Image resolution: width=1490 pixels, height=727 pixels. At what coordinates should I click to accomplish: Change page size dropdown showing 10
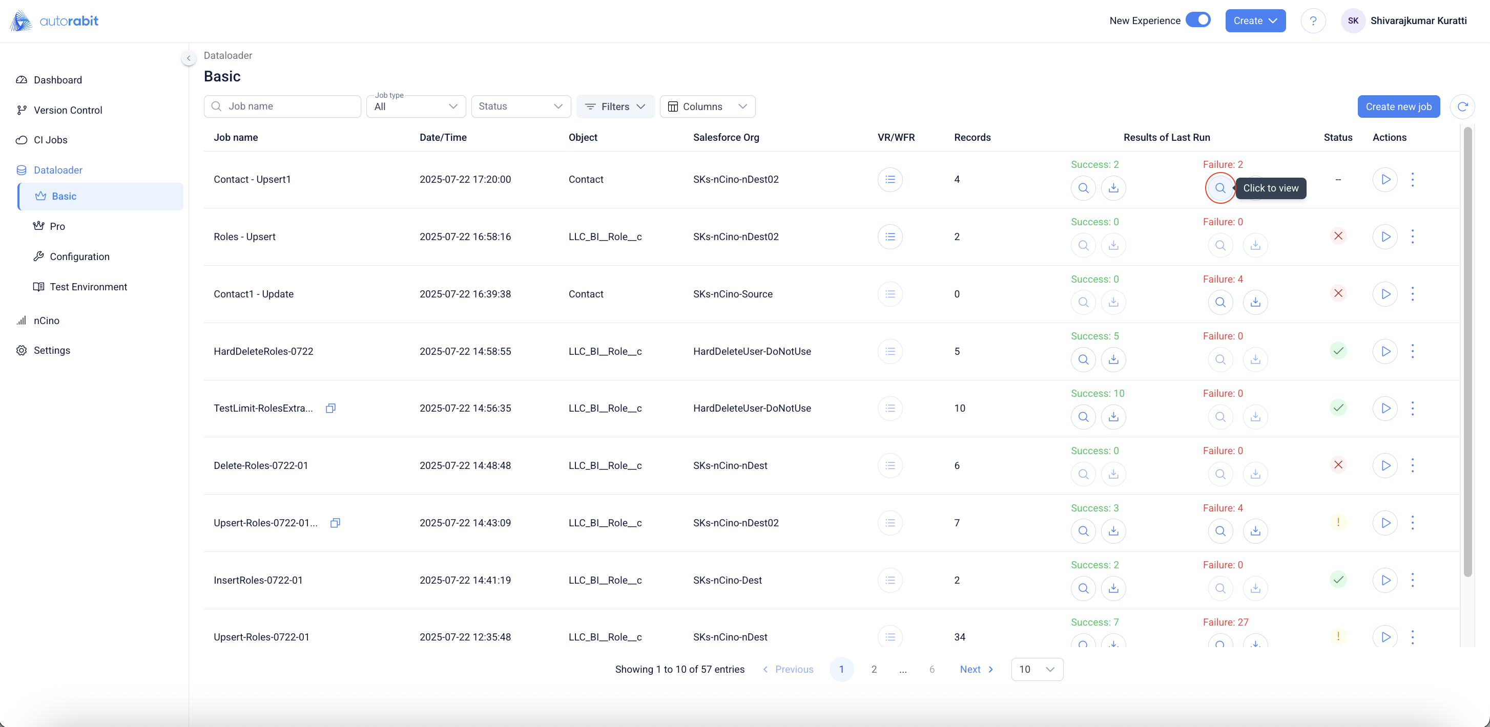tap(1037, 669)
